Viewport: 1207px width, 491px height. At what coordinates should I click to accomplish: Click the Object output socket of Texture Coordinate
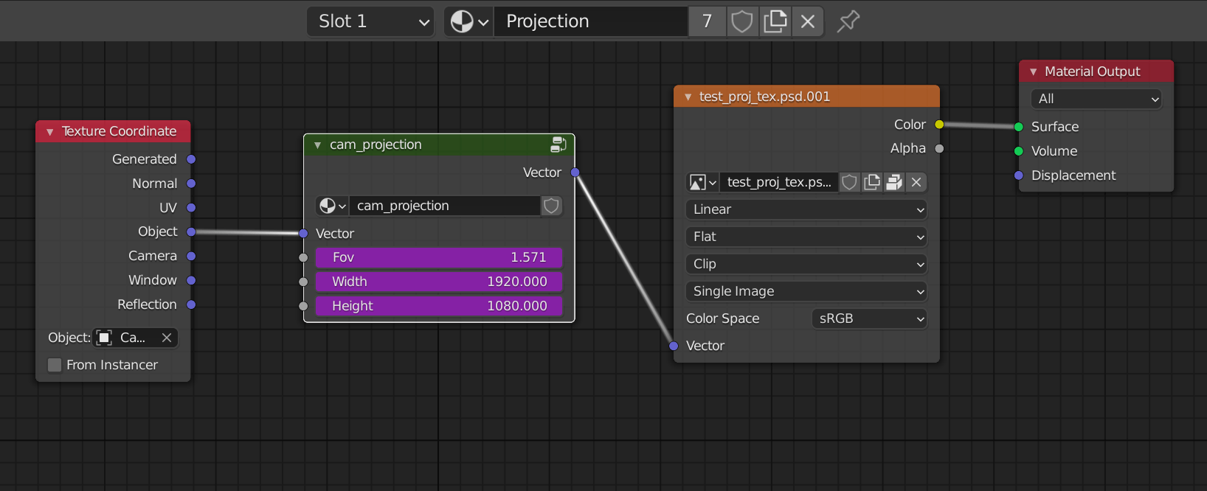(191, 231)
